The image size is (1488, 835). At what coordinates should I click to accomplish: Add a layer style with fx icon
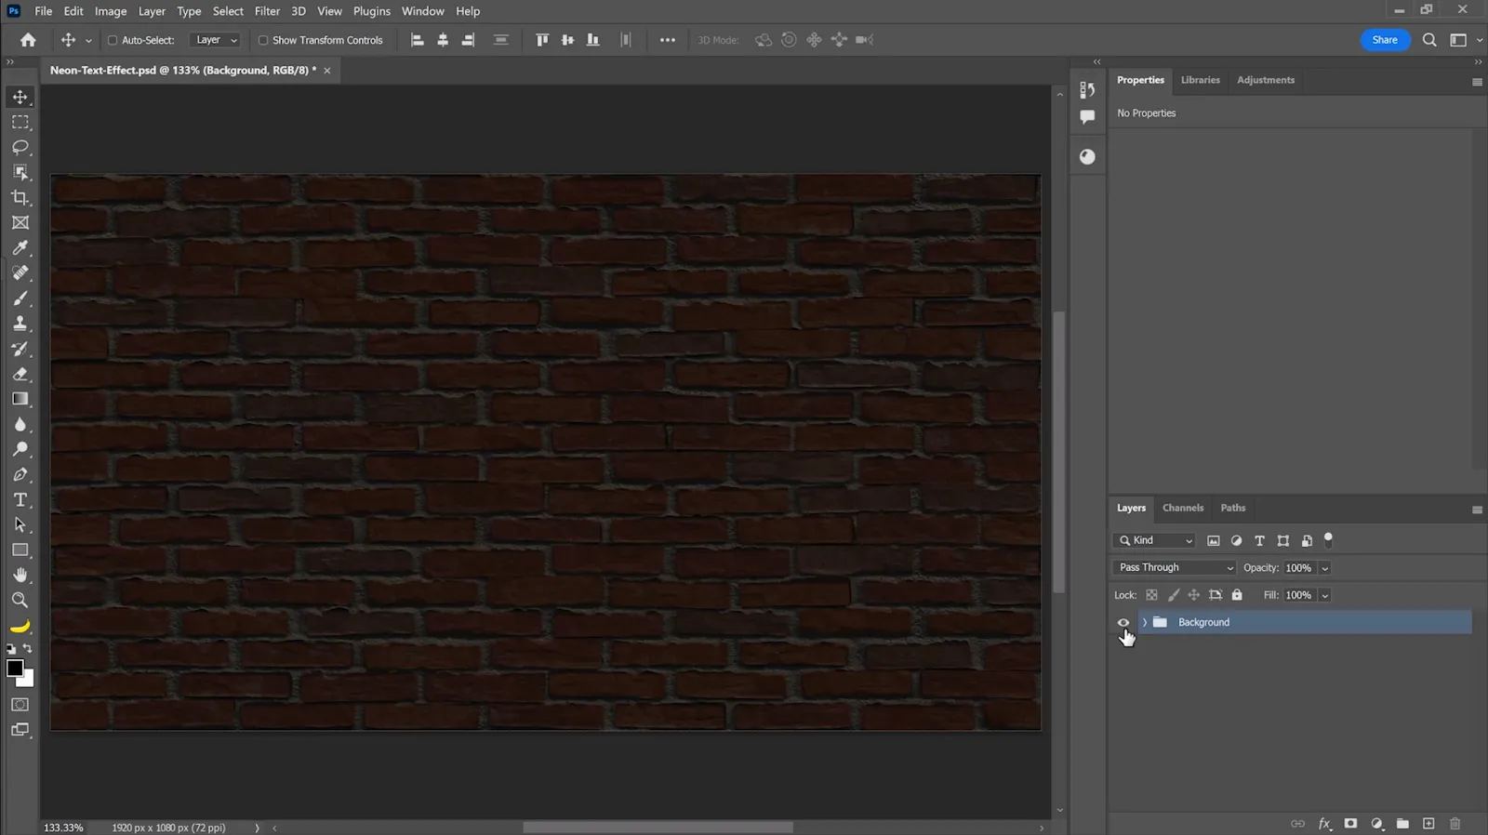pyautogui.click(x=1324, y=824)
